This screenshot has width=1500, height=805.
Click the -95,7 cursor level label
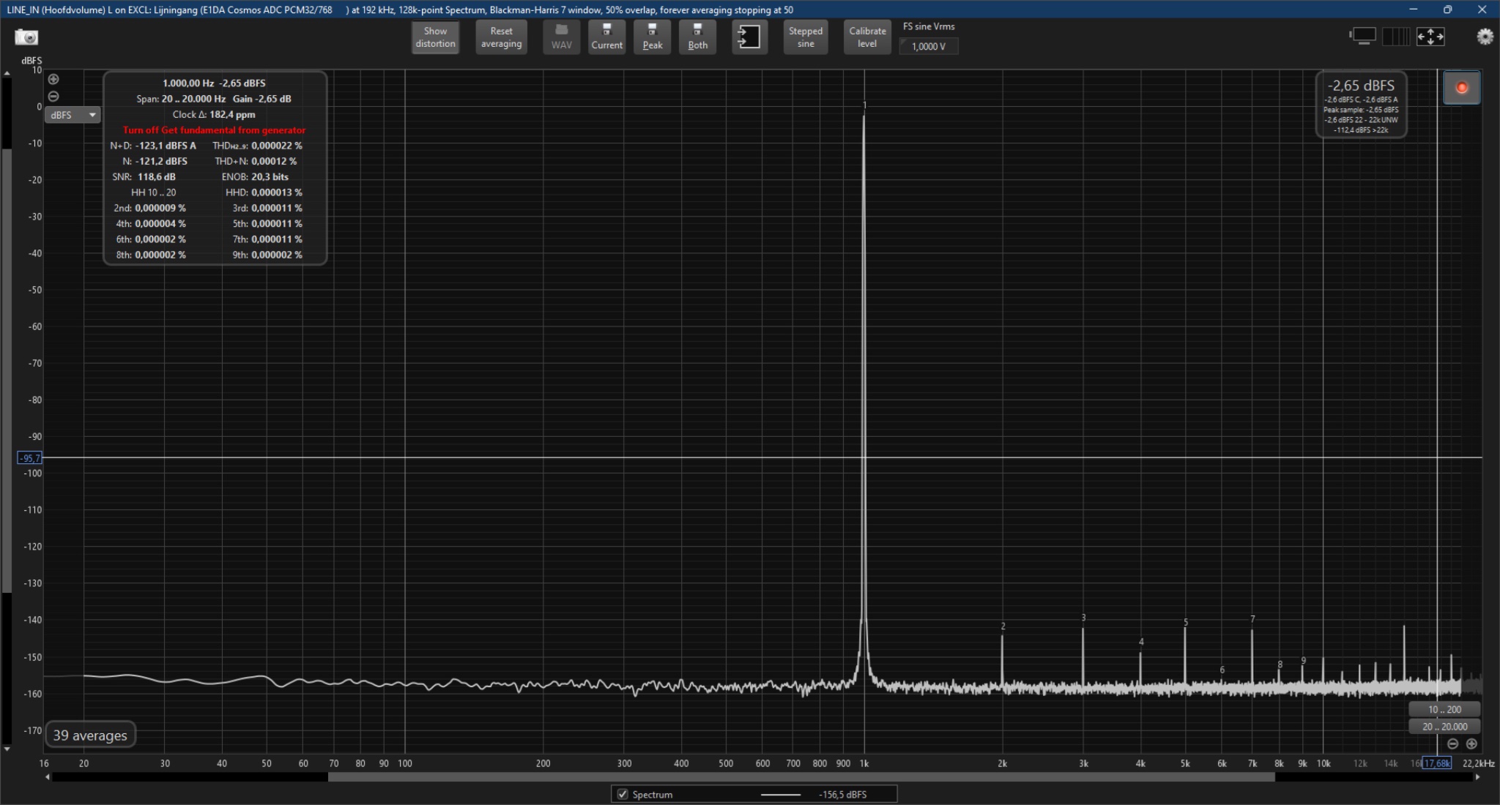click(29, 458)
